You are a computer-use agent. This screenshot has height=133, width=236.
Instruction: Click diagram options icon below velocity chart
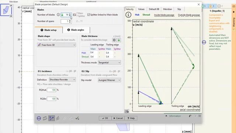click(127, 112)
